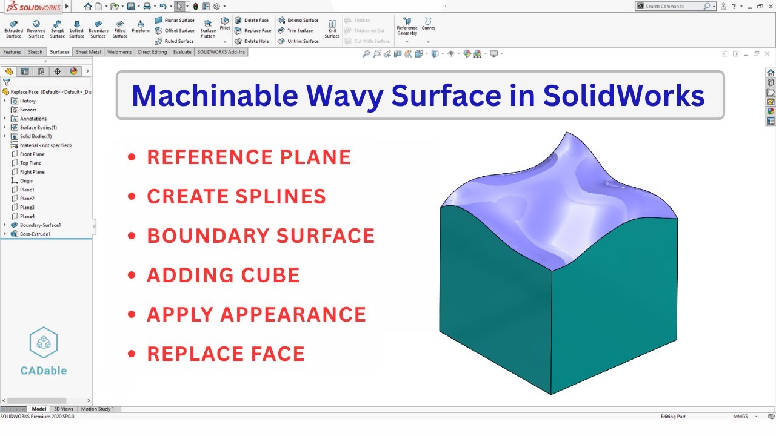776x436 pixels.
Task: Use the Trim Surface command
Action: point(296,30)
